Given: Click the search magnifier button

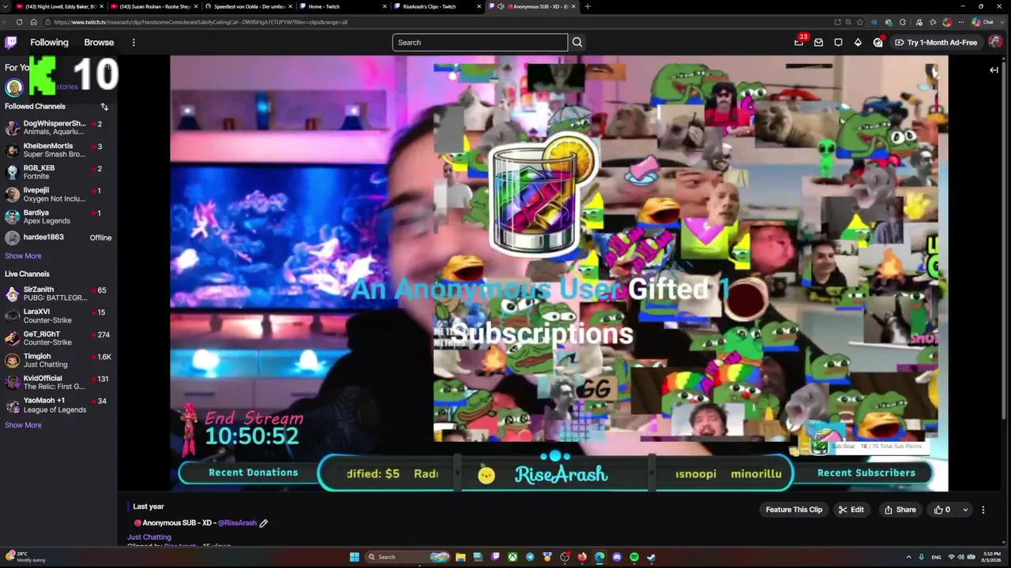Looking at the screenshot, I should point(577,43).
